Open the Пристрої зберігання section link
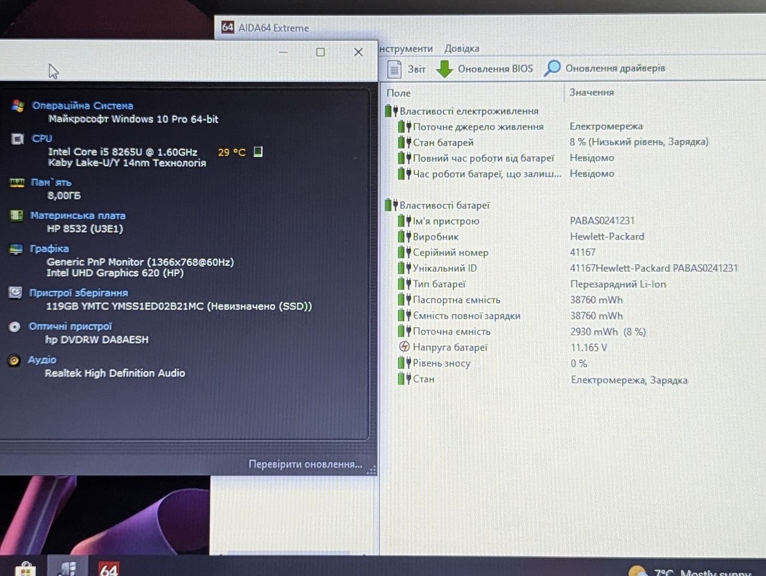The height and width of the screenshot is (576, 766). coord(78,292)
